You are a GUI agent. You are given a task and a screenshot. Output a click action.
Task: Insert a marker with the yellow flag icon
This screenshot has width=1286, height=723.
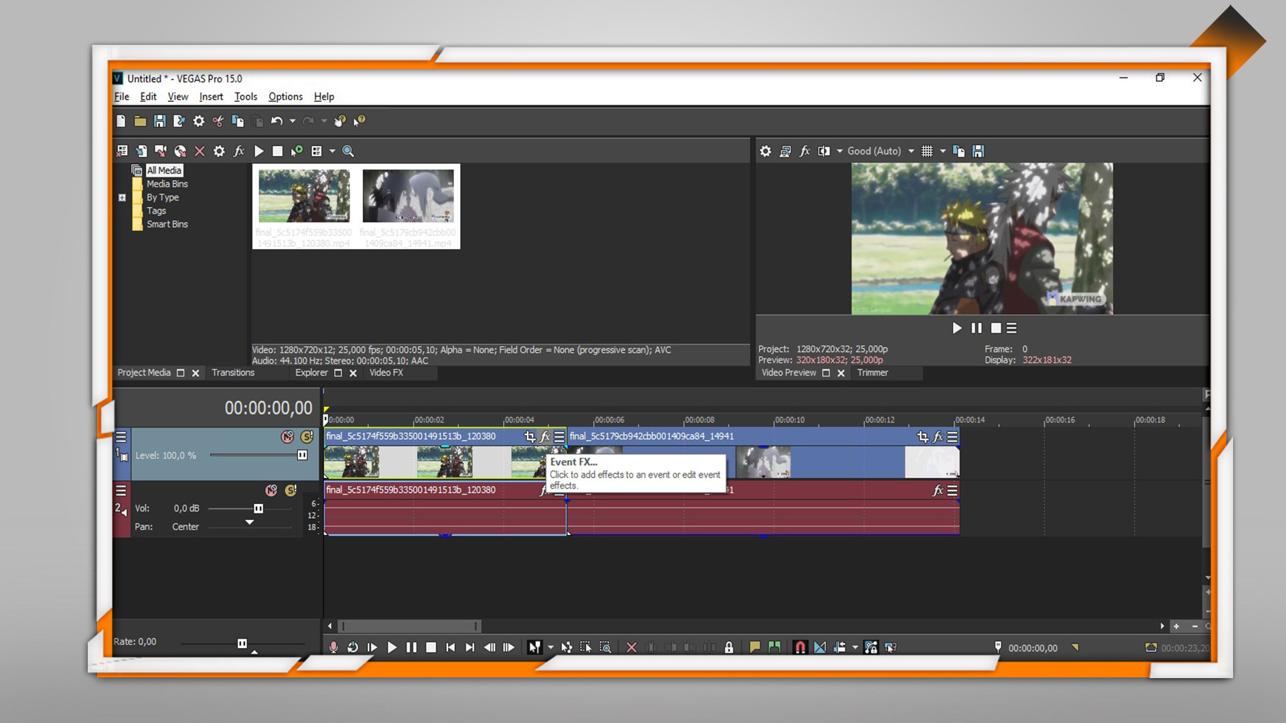(x=755, y=647)
